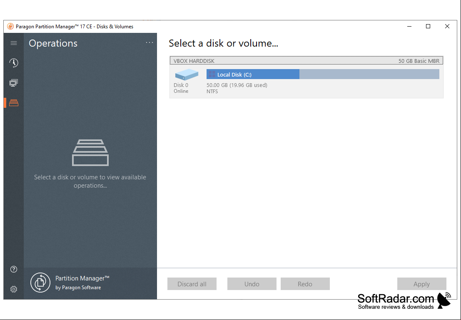
Task: Close the Partition Manager window
Action: pyautogui.click(x=447, y=27)
